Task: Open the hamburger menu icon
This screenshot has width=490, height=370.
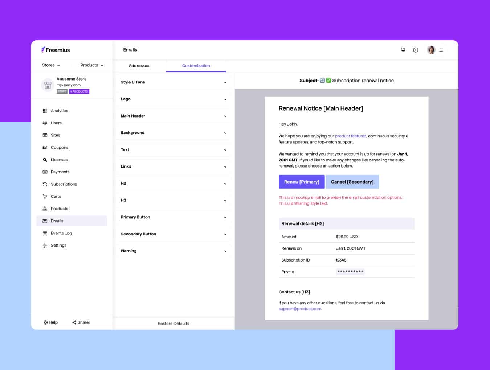Action: coord(441,50)
